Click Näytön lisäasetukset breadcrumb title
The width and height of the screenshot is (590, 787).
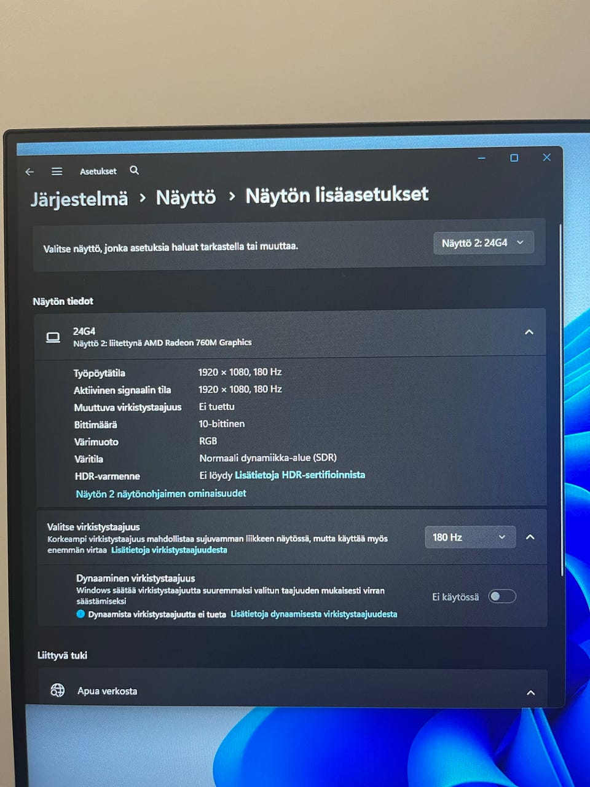coord(337,195)
